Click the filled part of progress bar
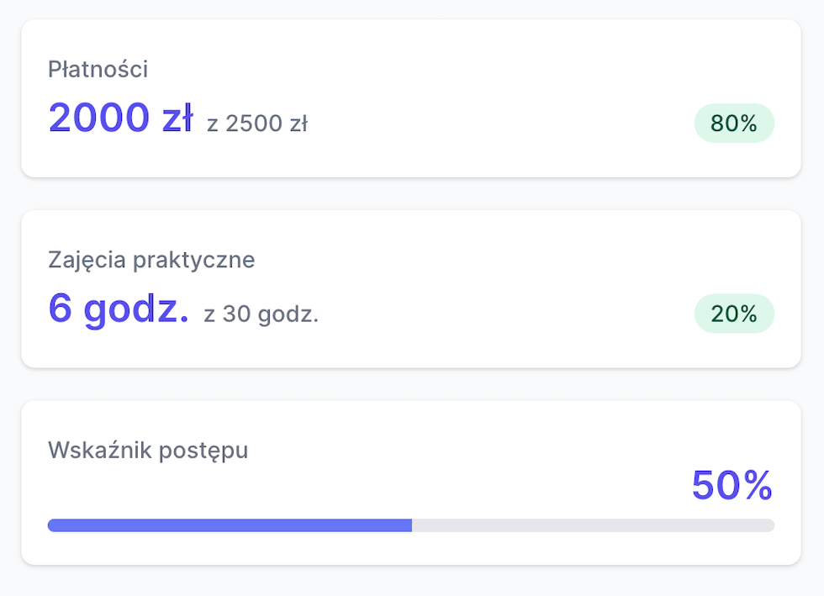The height and width of the screenshot is (596, 824). (230, 525)
